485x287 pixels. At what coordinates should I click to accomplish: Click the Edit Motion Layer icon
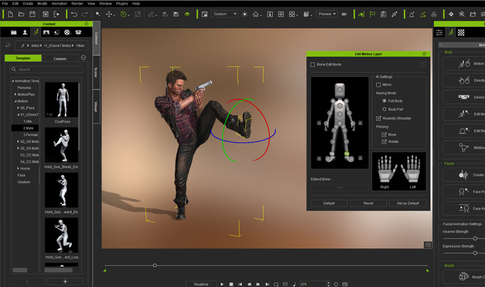coord(464,114)
